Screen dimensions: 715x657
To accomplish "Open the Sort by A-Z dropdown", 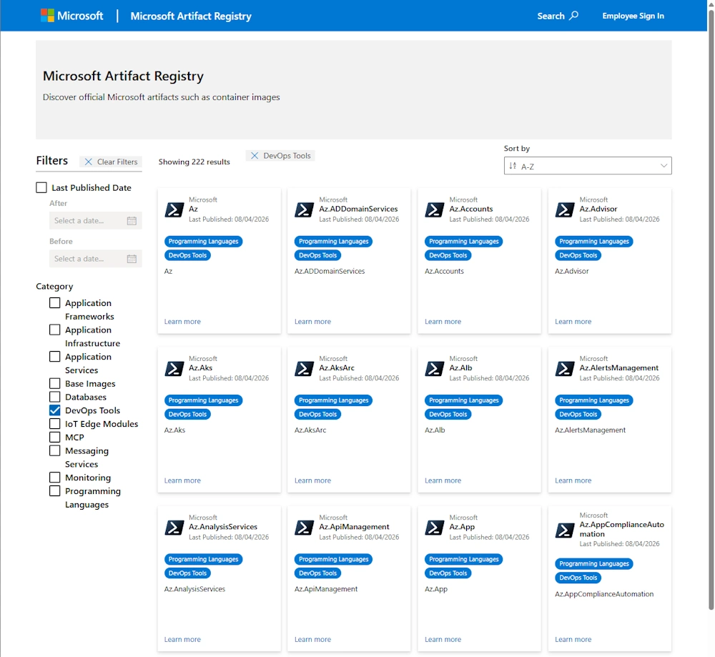I will pos(587,166).
